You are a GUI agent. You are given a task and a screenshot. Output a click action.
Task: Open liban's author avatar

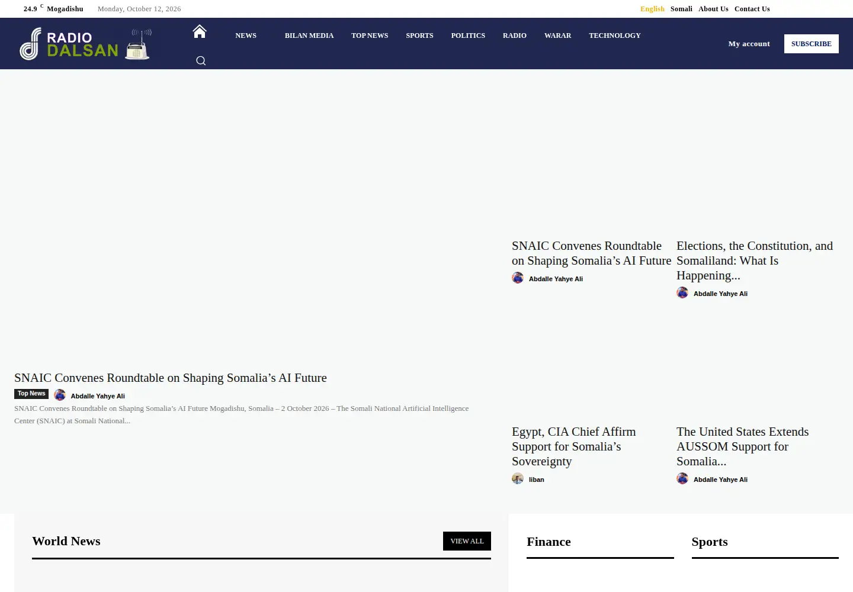[518, 478]
